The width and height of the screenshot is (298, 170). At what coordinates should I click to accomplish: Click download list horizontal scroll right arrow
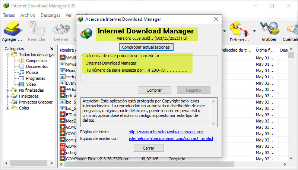(x=285, y=164)
